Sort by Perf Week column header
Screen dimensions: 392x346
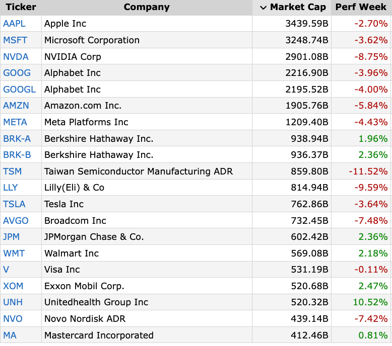pyautogui.click(x=361, y=7)
